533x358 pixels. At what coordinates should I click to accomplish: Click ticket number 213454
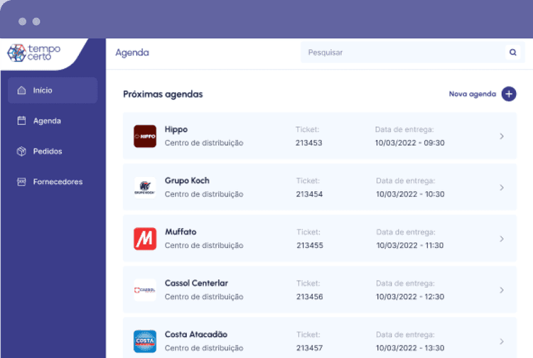coord(309,195)
